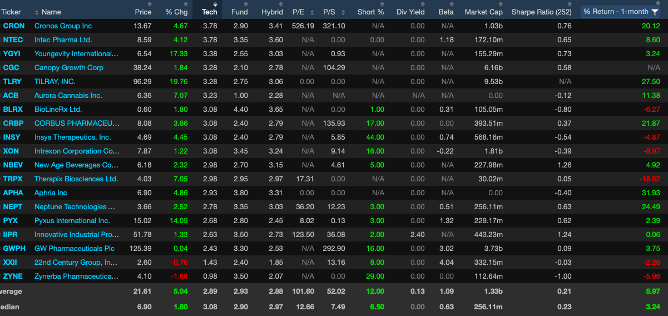Select the 1.26 Sharpe ratio for NBEV
The width and height of the screenshot is (668, 316).
coord(564,165)
